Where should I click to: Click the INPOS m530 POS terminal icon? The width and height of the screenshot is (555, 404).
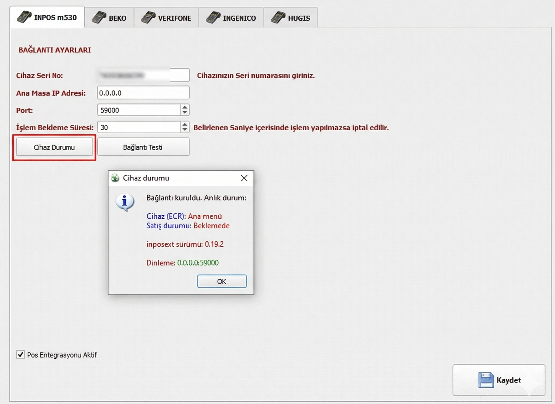pos(24,17)
